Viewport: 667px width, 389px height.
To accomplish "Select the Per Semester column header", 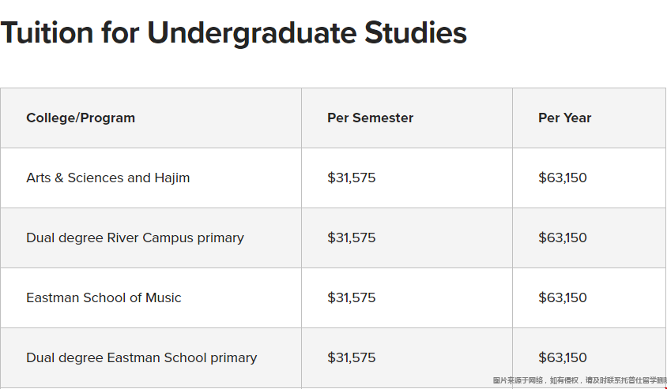I will 370,118.
